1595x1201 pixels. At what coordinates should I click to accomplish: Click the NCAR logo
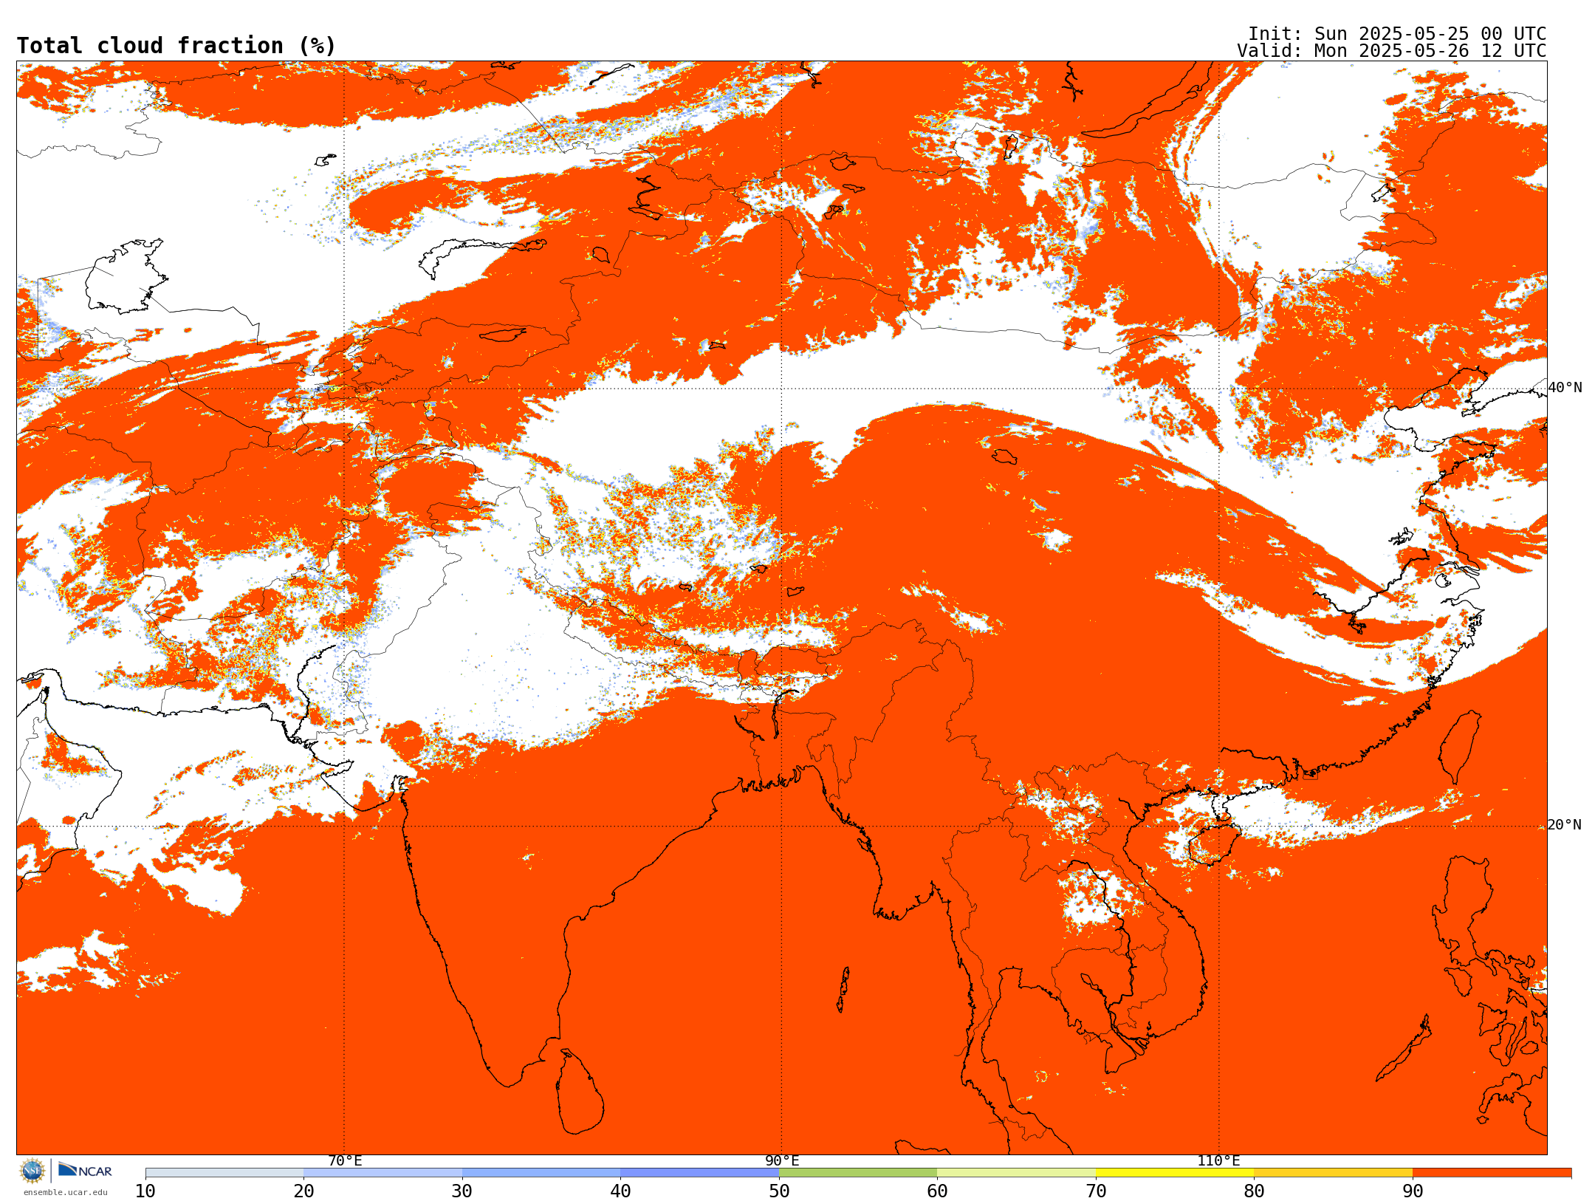(x=85, y=1170)
